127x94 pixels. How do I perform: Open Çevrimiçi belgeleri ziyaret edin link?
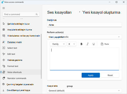(20, 84)
